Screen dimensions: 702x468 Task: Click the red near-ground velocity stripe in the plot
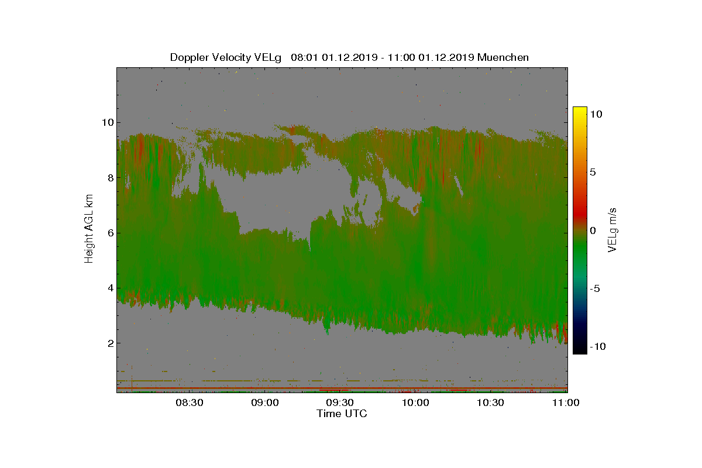(342, 388)
